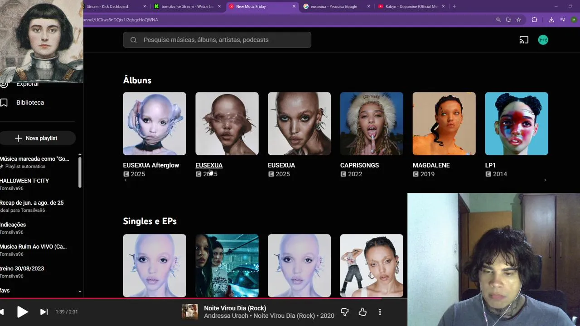Open the Chrome profile M avatar
This screenshot has width=580, height=326.
(574, 20)
